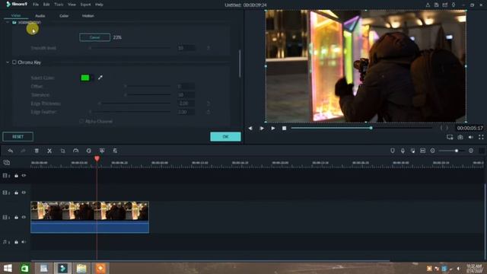Select the video clip on track 1
The width and height of the screenshot is (487, 274).
tap(90, 217)
